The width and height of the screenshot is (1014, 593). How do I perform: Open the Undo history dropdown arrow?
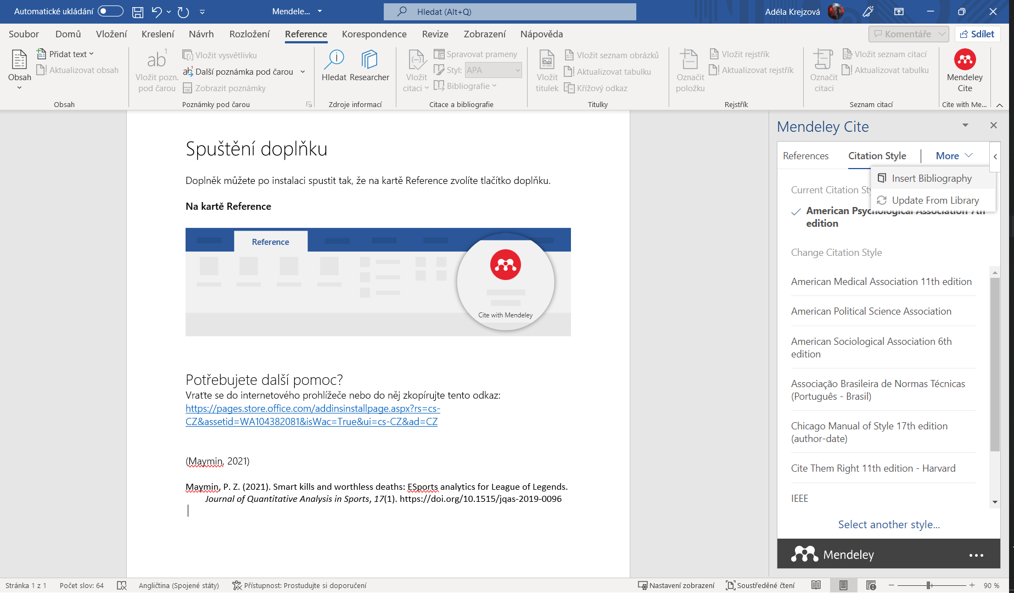click(169, 12)
